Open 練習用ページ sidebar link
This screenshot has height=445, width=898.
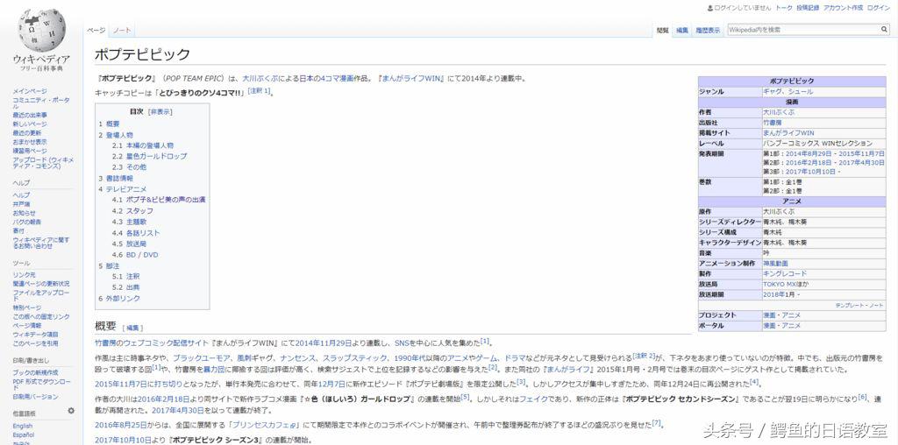(30, 151)
